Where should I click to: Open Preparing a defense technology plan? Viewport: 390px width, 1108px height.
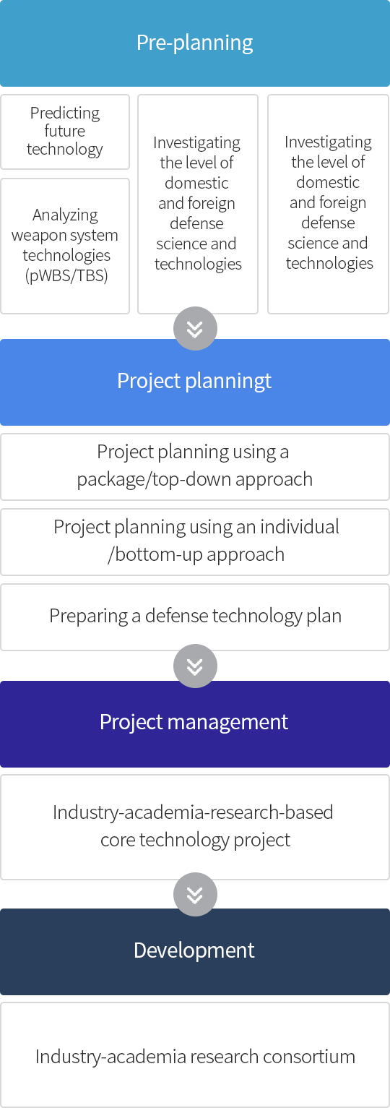pyautogui.click(x=195, y=617)
